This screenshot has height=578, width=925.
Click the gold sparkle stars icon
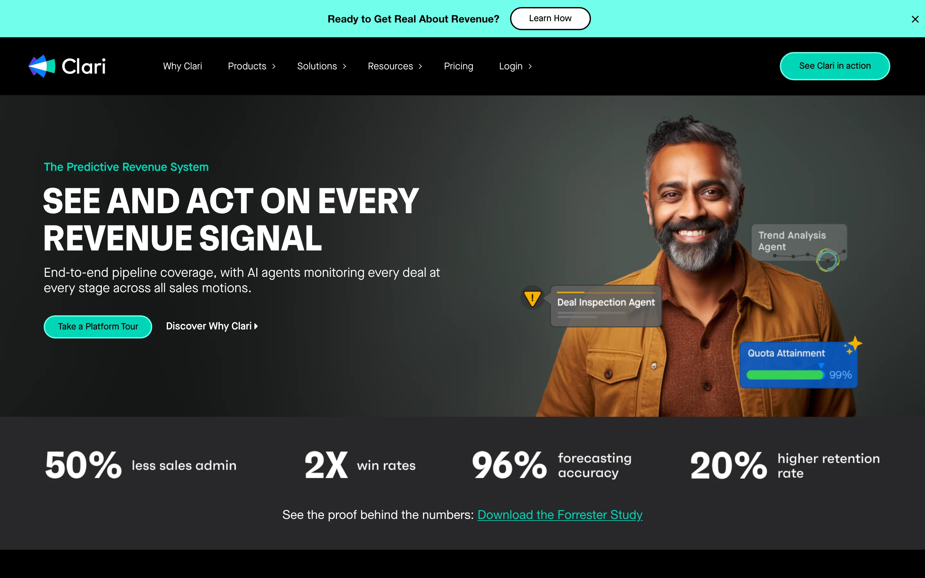click(x=853, y=345)
